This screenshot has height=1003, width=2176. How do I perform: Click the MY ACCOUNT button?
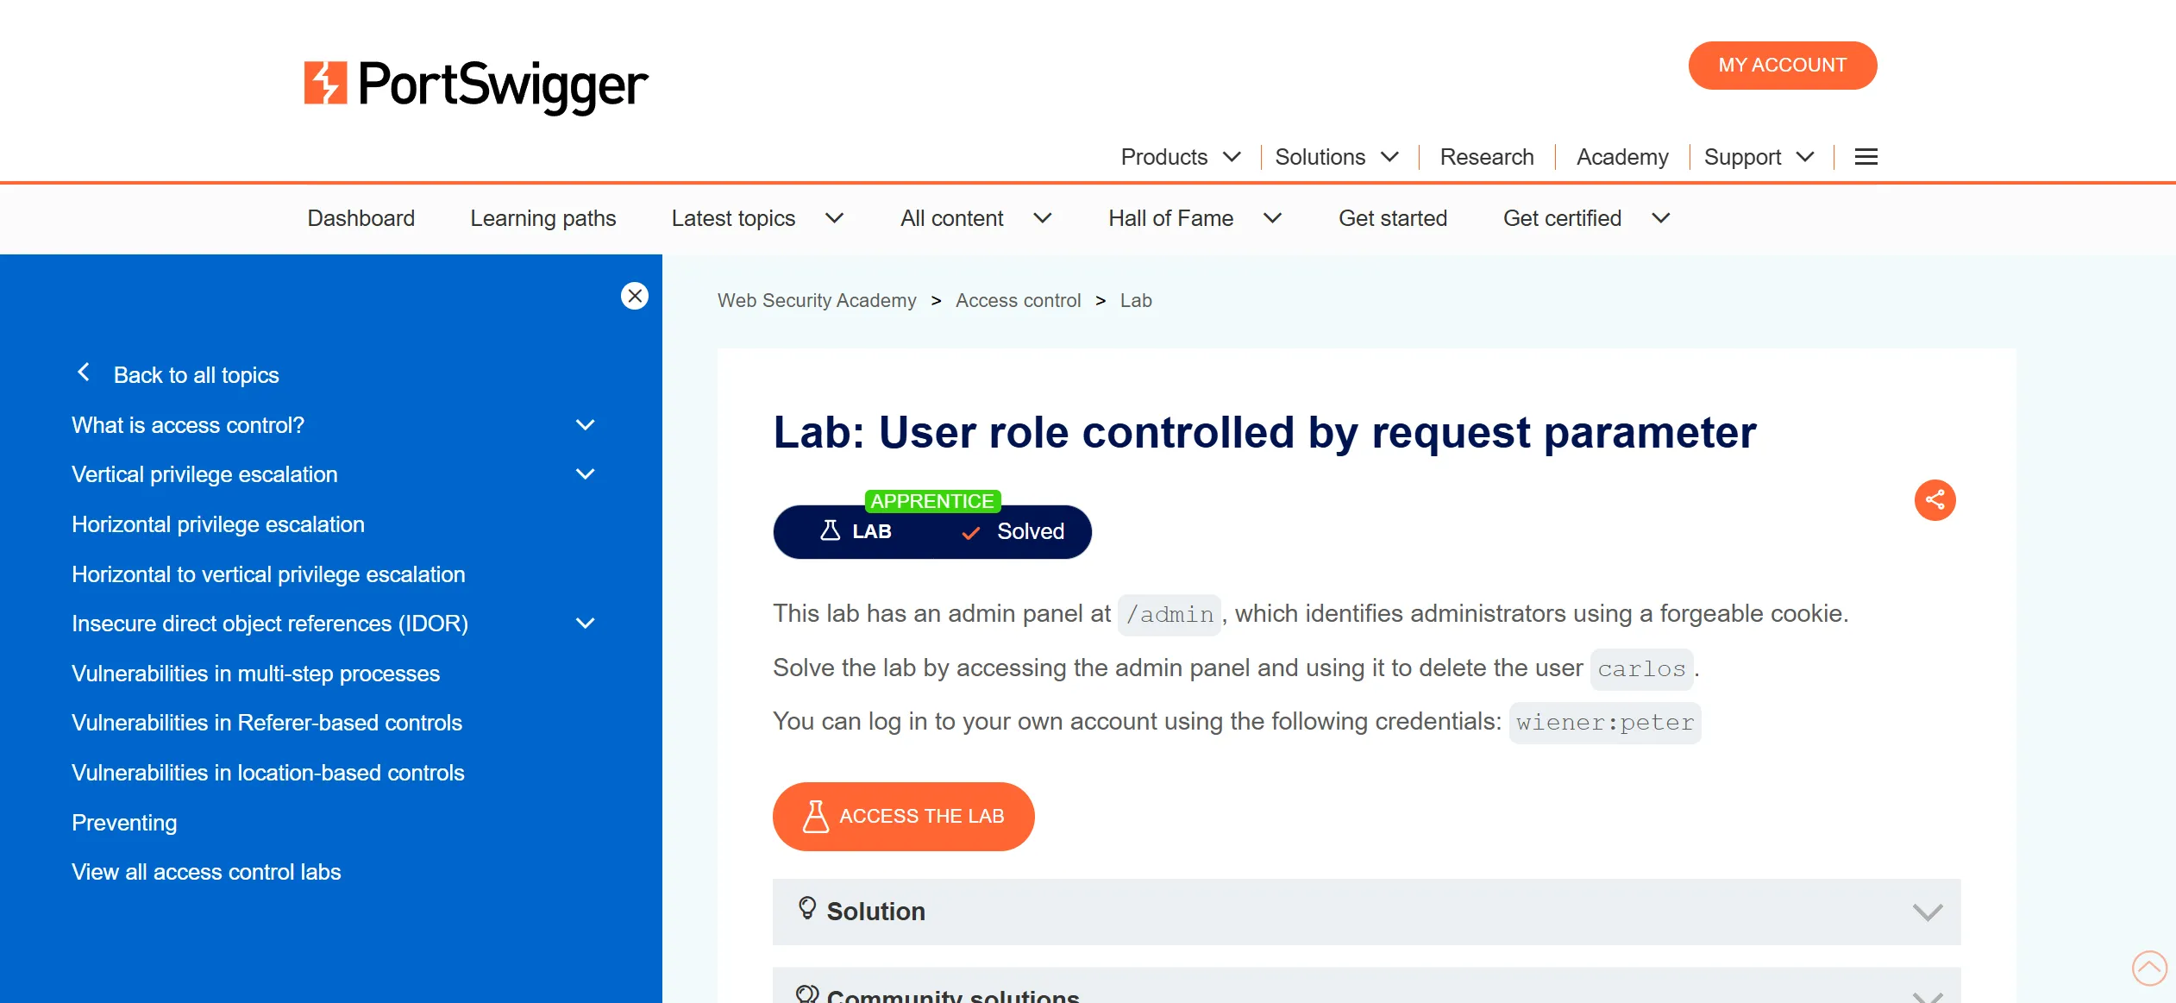click(x=1782, y=66)
